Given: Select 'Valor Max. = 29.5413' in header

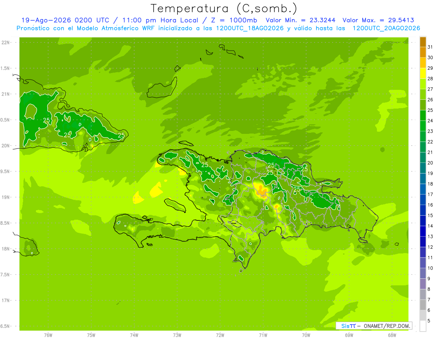Looking at the screenshot, I should coord(378,20).
